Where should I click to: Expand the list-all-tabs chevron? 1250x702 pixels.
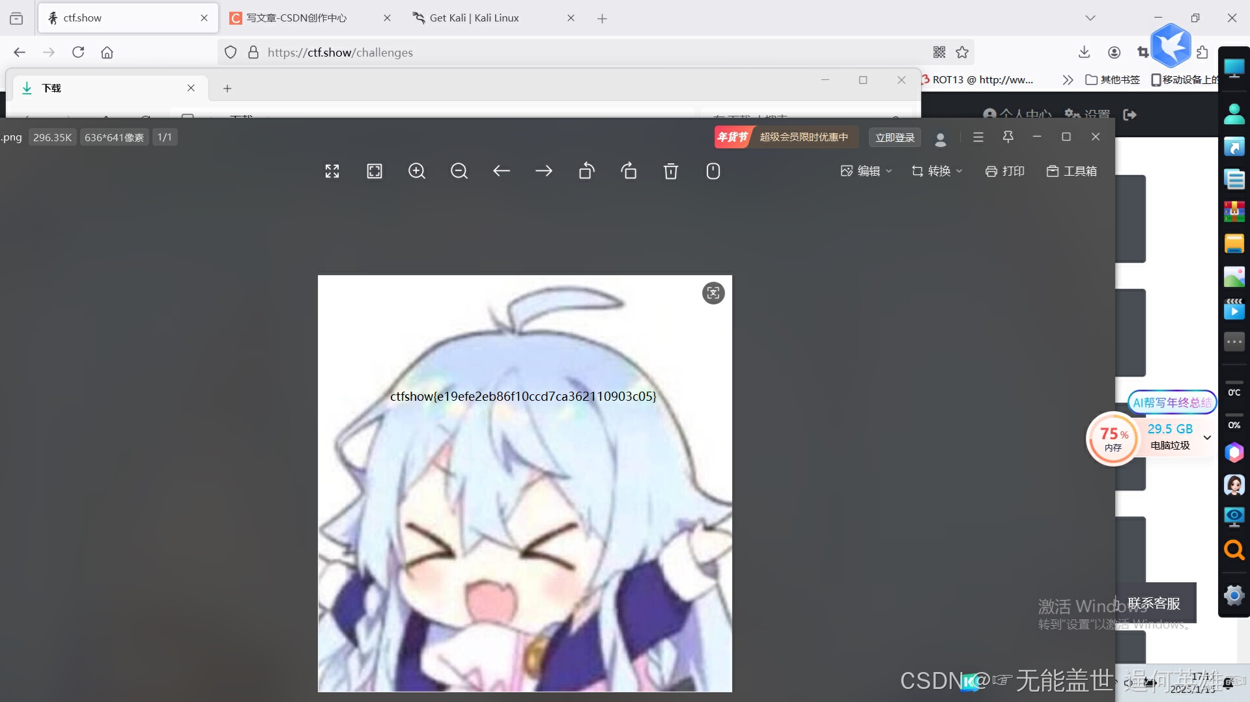point(1090,18)
